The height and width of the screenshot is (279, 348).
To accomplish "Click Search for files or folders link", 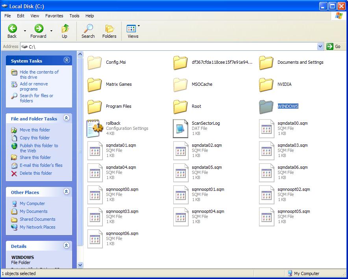I will click(x=36, y=98).
